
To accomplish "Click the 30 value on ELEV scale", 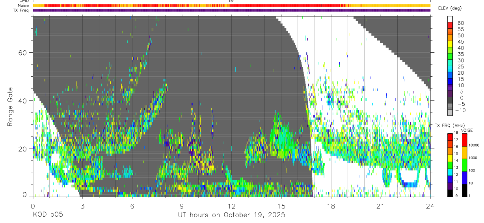I will 460,60.
